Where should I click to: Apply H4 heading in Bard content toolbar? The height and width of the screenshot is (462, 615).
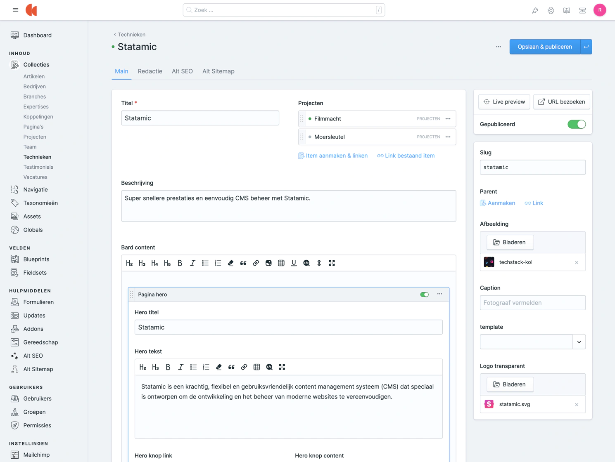point(154,263)
